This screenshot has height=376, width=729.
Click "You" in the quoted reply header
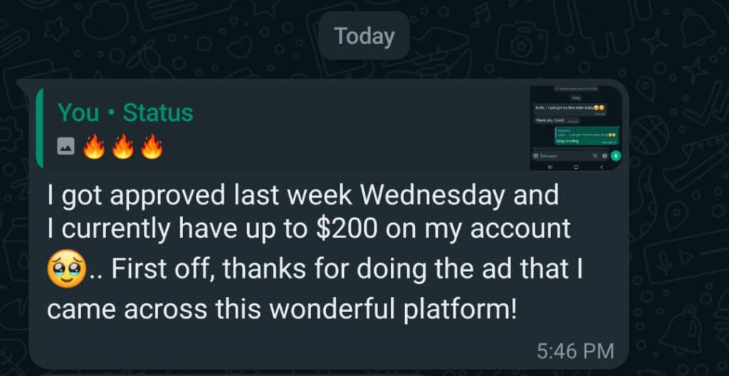pyautogui.click(x=78, y=113)
